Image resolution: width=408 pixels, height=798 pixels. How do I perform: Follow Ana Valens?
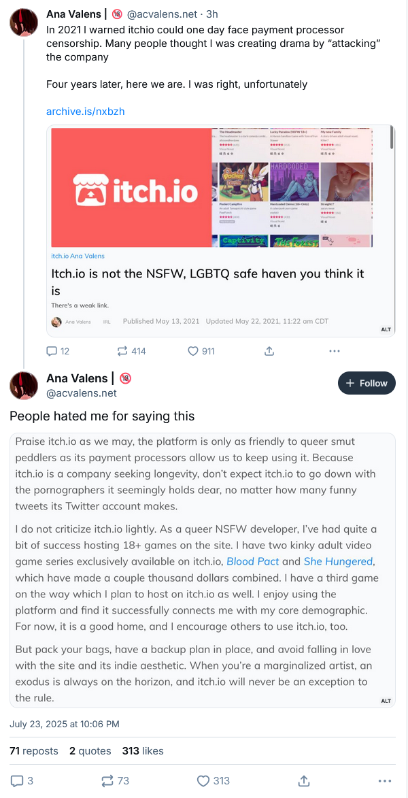[367, 383]
